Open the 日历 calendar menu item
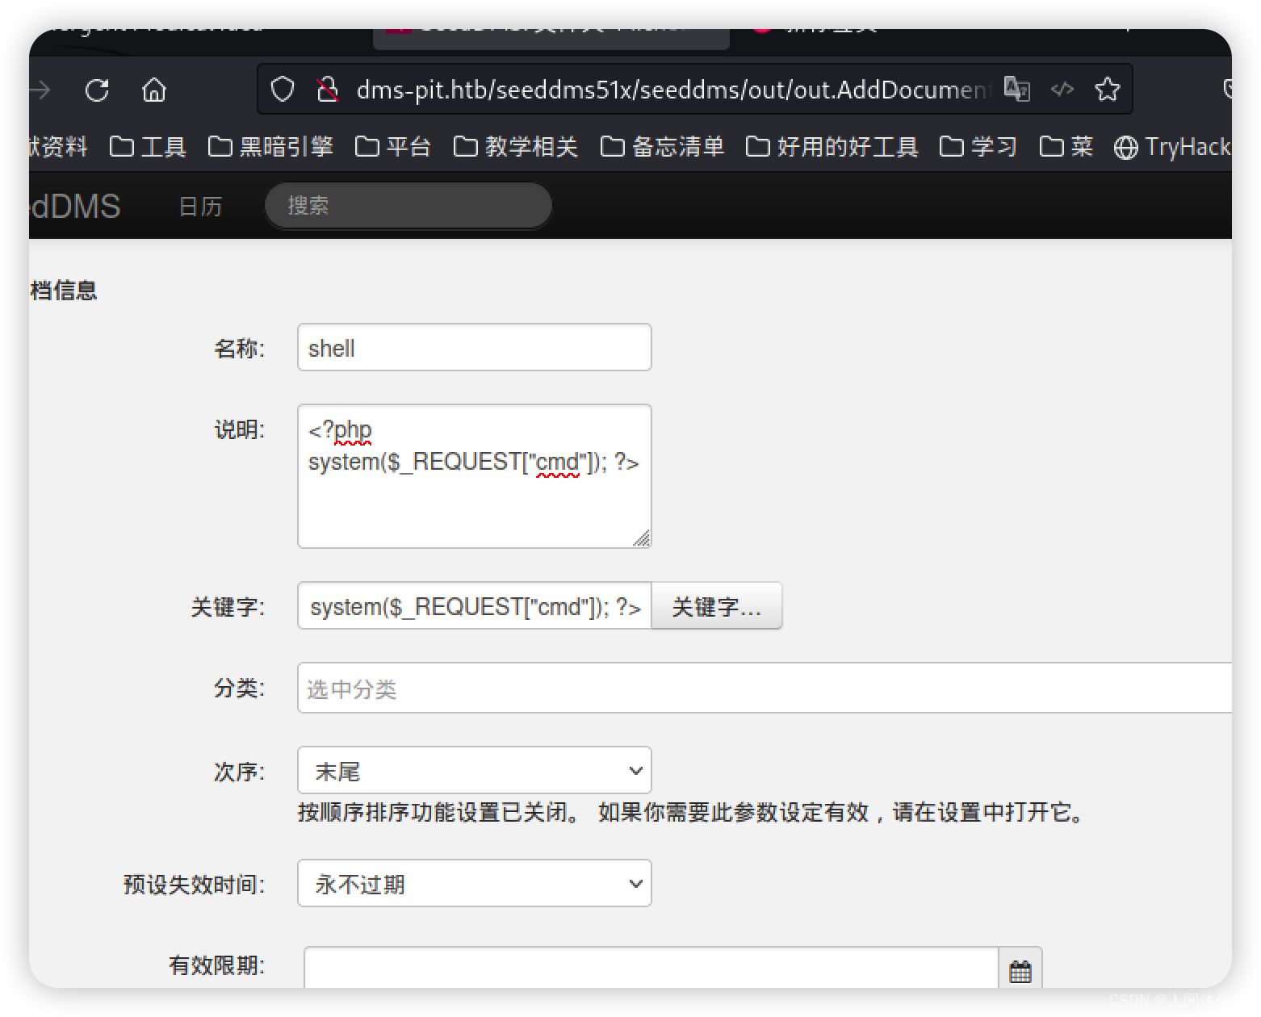 200,207
